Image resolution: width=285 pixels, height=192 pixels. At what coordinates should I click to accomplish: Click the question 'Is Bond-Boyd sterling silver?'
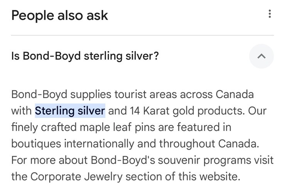tap(85, 56)
